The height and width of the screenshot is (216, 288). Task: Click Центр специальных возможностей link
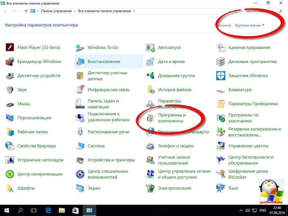click(x=108, y=174)
